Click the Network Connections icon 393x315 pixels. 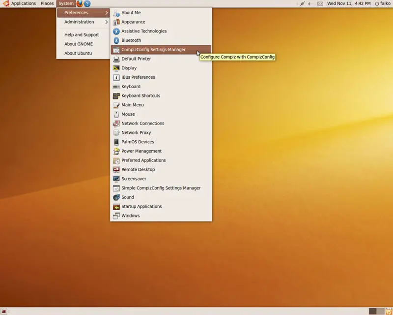coord(116,124)
